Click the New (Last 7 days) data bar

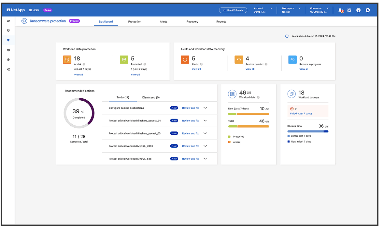249,114
